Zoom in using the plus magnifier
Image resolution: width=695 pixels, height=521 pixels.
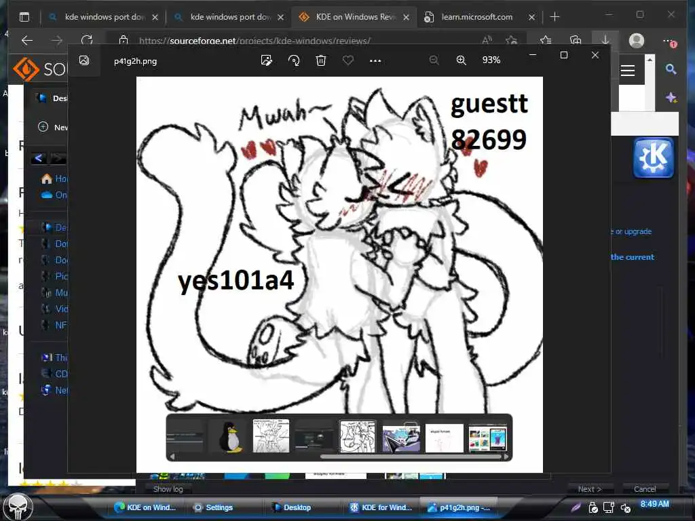pos(461,60)
